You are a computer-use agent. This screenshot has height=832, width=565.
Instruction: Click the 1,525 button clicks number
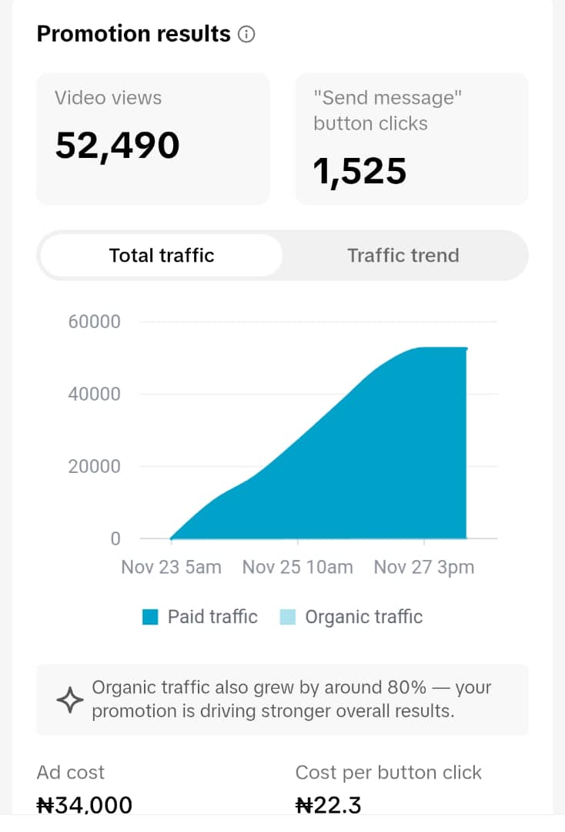360,171
